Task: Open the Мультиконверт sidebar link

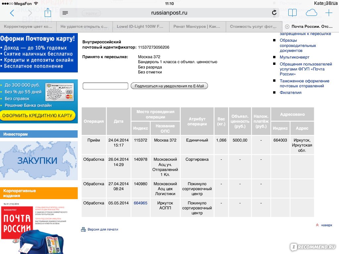Action: 294,57
